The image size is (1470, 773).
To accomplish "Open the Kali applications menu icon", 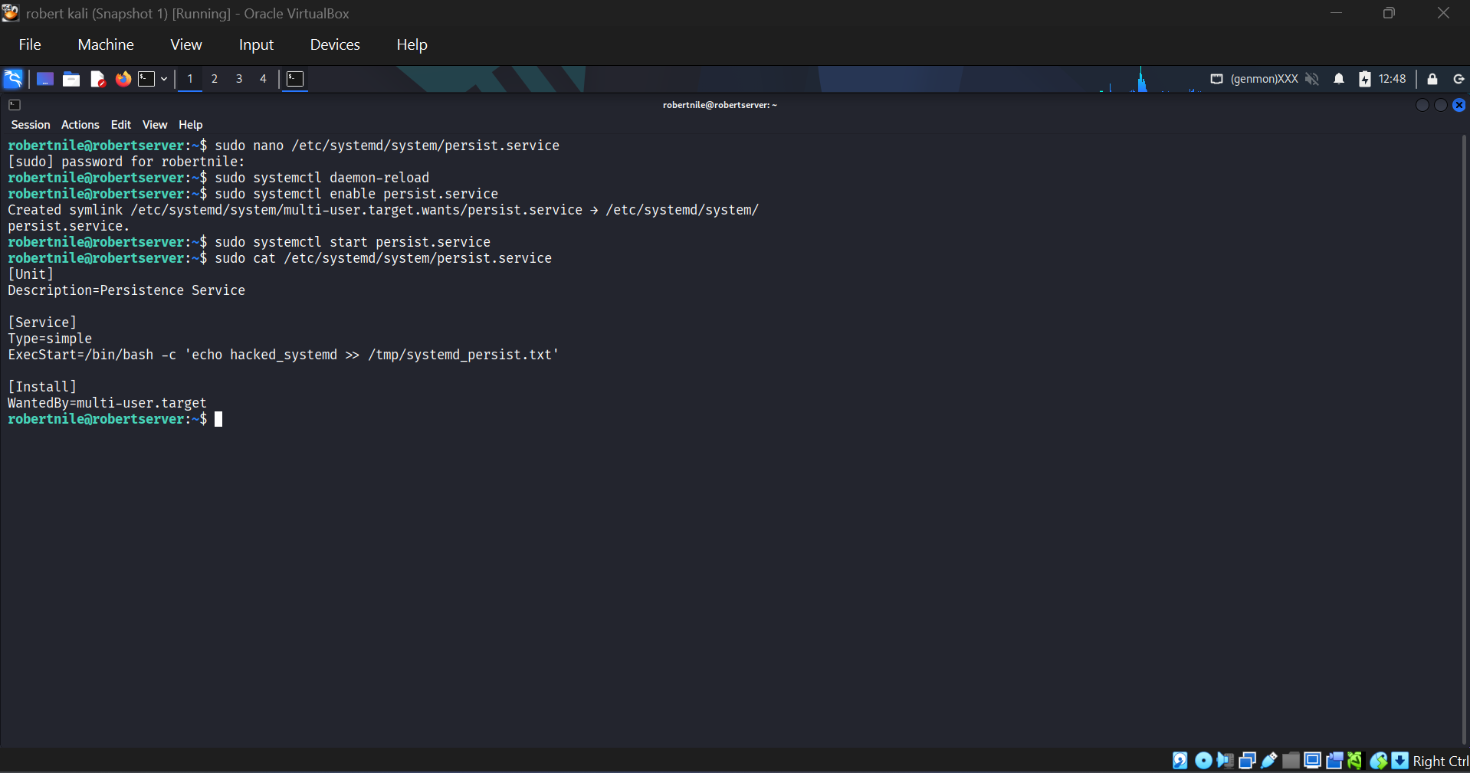I will tap(13, 79).
